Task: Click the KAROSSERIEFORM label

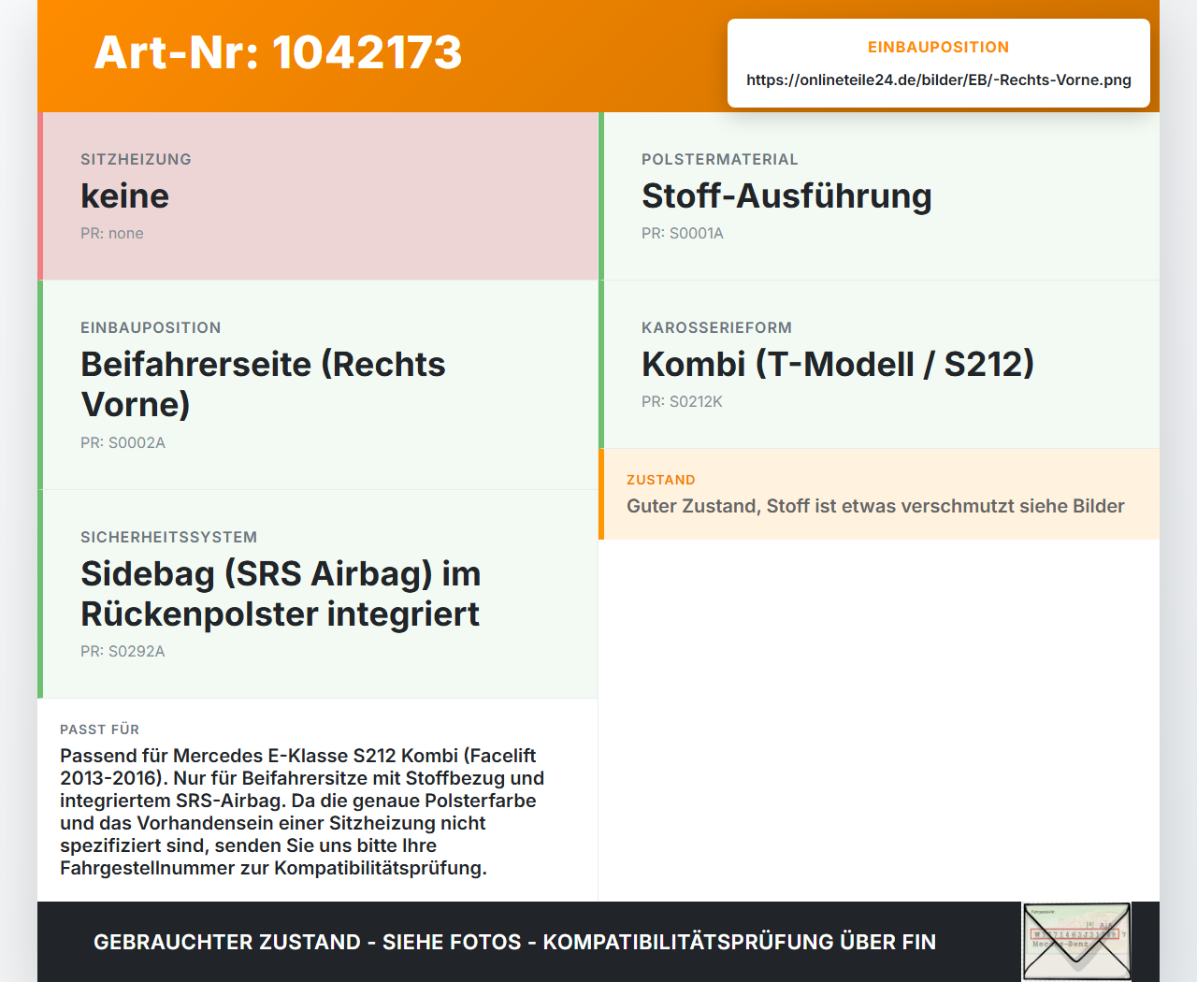Action: 716,327
